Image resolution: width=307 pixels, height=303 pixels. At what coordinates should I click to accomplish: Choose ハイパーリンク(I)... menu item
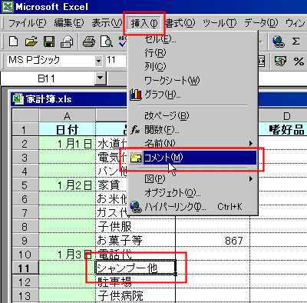[193, 206]
